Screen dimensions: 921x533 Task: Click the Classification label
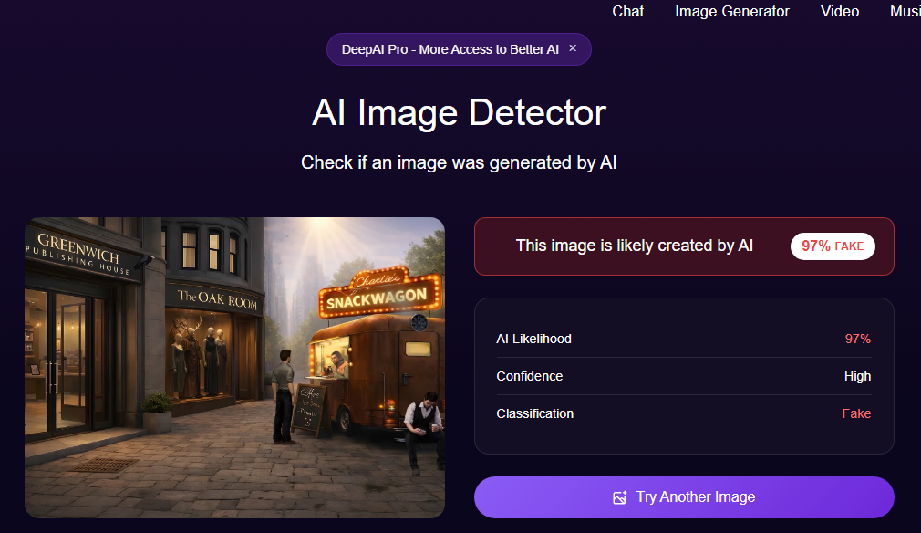click(x=534, y=413)
